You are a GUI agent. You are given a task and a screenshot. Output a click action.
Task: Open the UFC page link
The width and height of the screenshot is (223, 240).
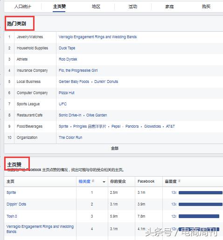pyautogui.click(x=63, y=104)
